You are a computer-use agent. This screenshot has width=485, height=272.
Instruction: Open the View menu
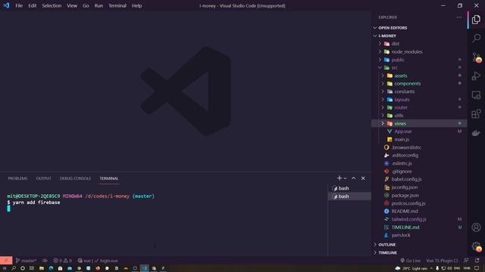tap(72, 5)
